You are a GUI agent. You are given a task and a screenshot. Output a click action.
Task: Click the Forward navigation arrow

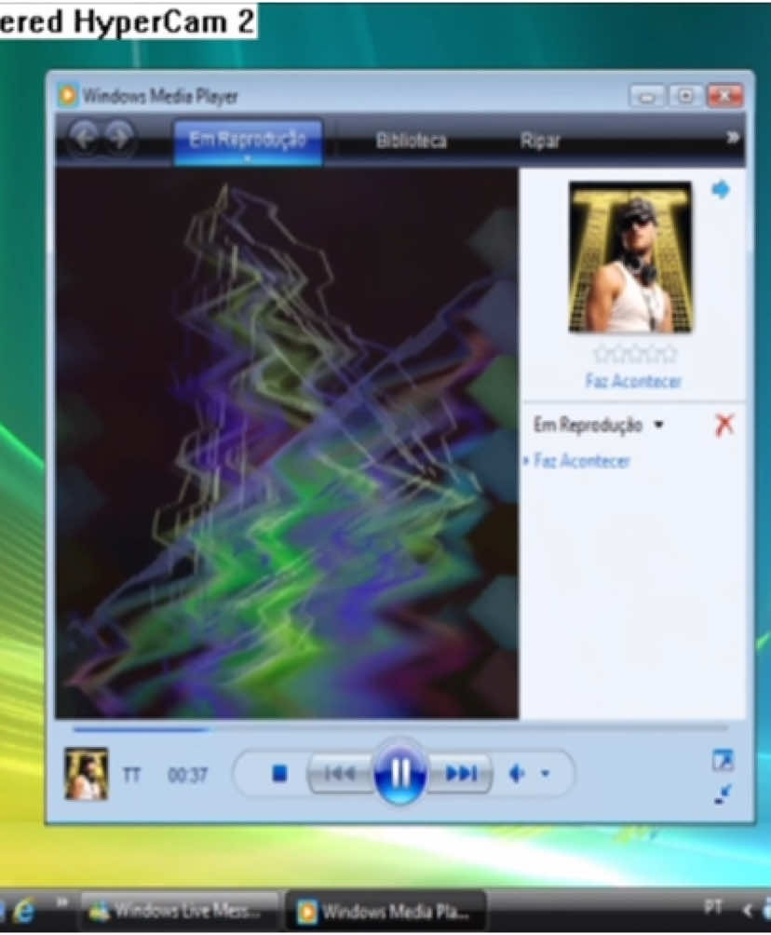point(120,138)
